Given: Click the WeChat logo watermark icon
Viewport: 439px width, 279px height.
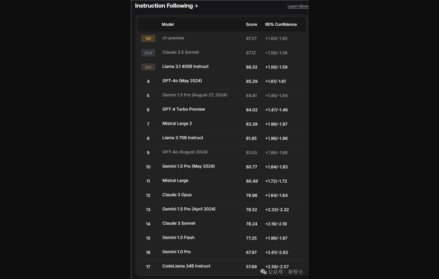Looking at the screenshot, I should coord(264,272).
